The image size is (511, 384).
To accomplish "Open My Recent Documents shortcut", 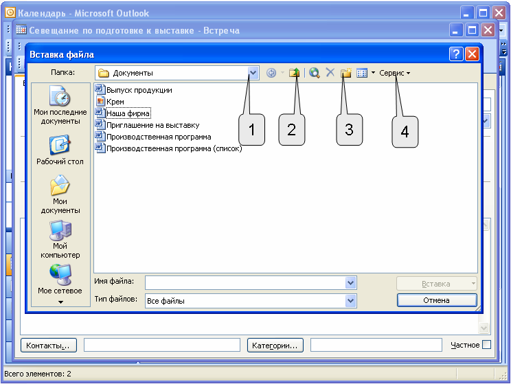I will (60, 104).
